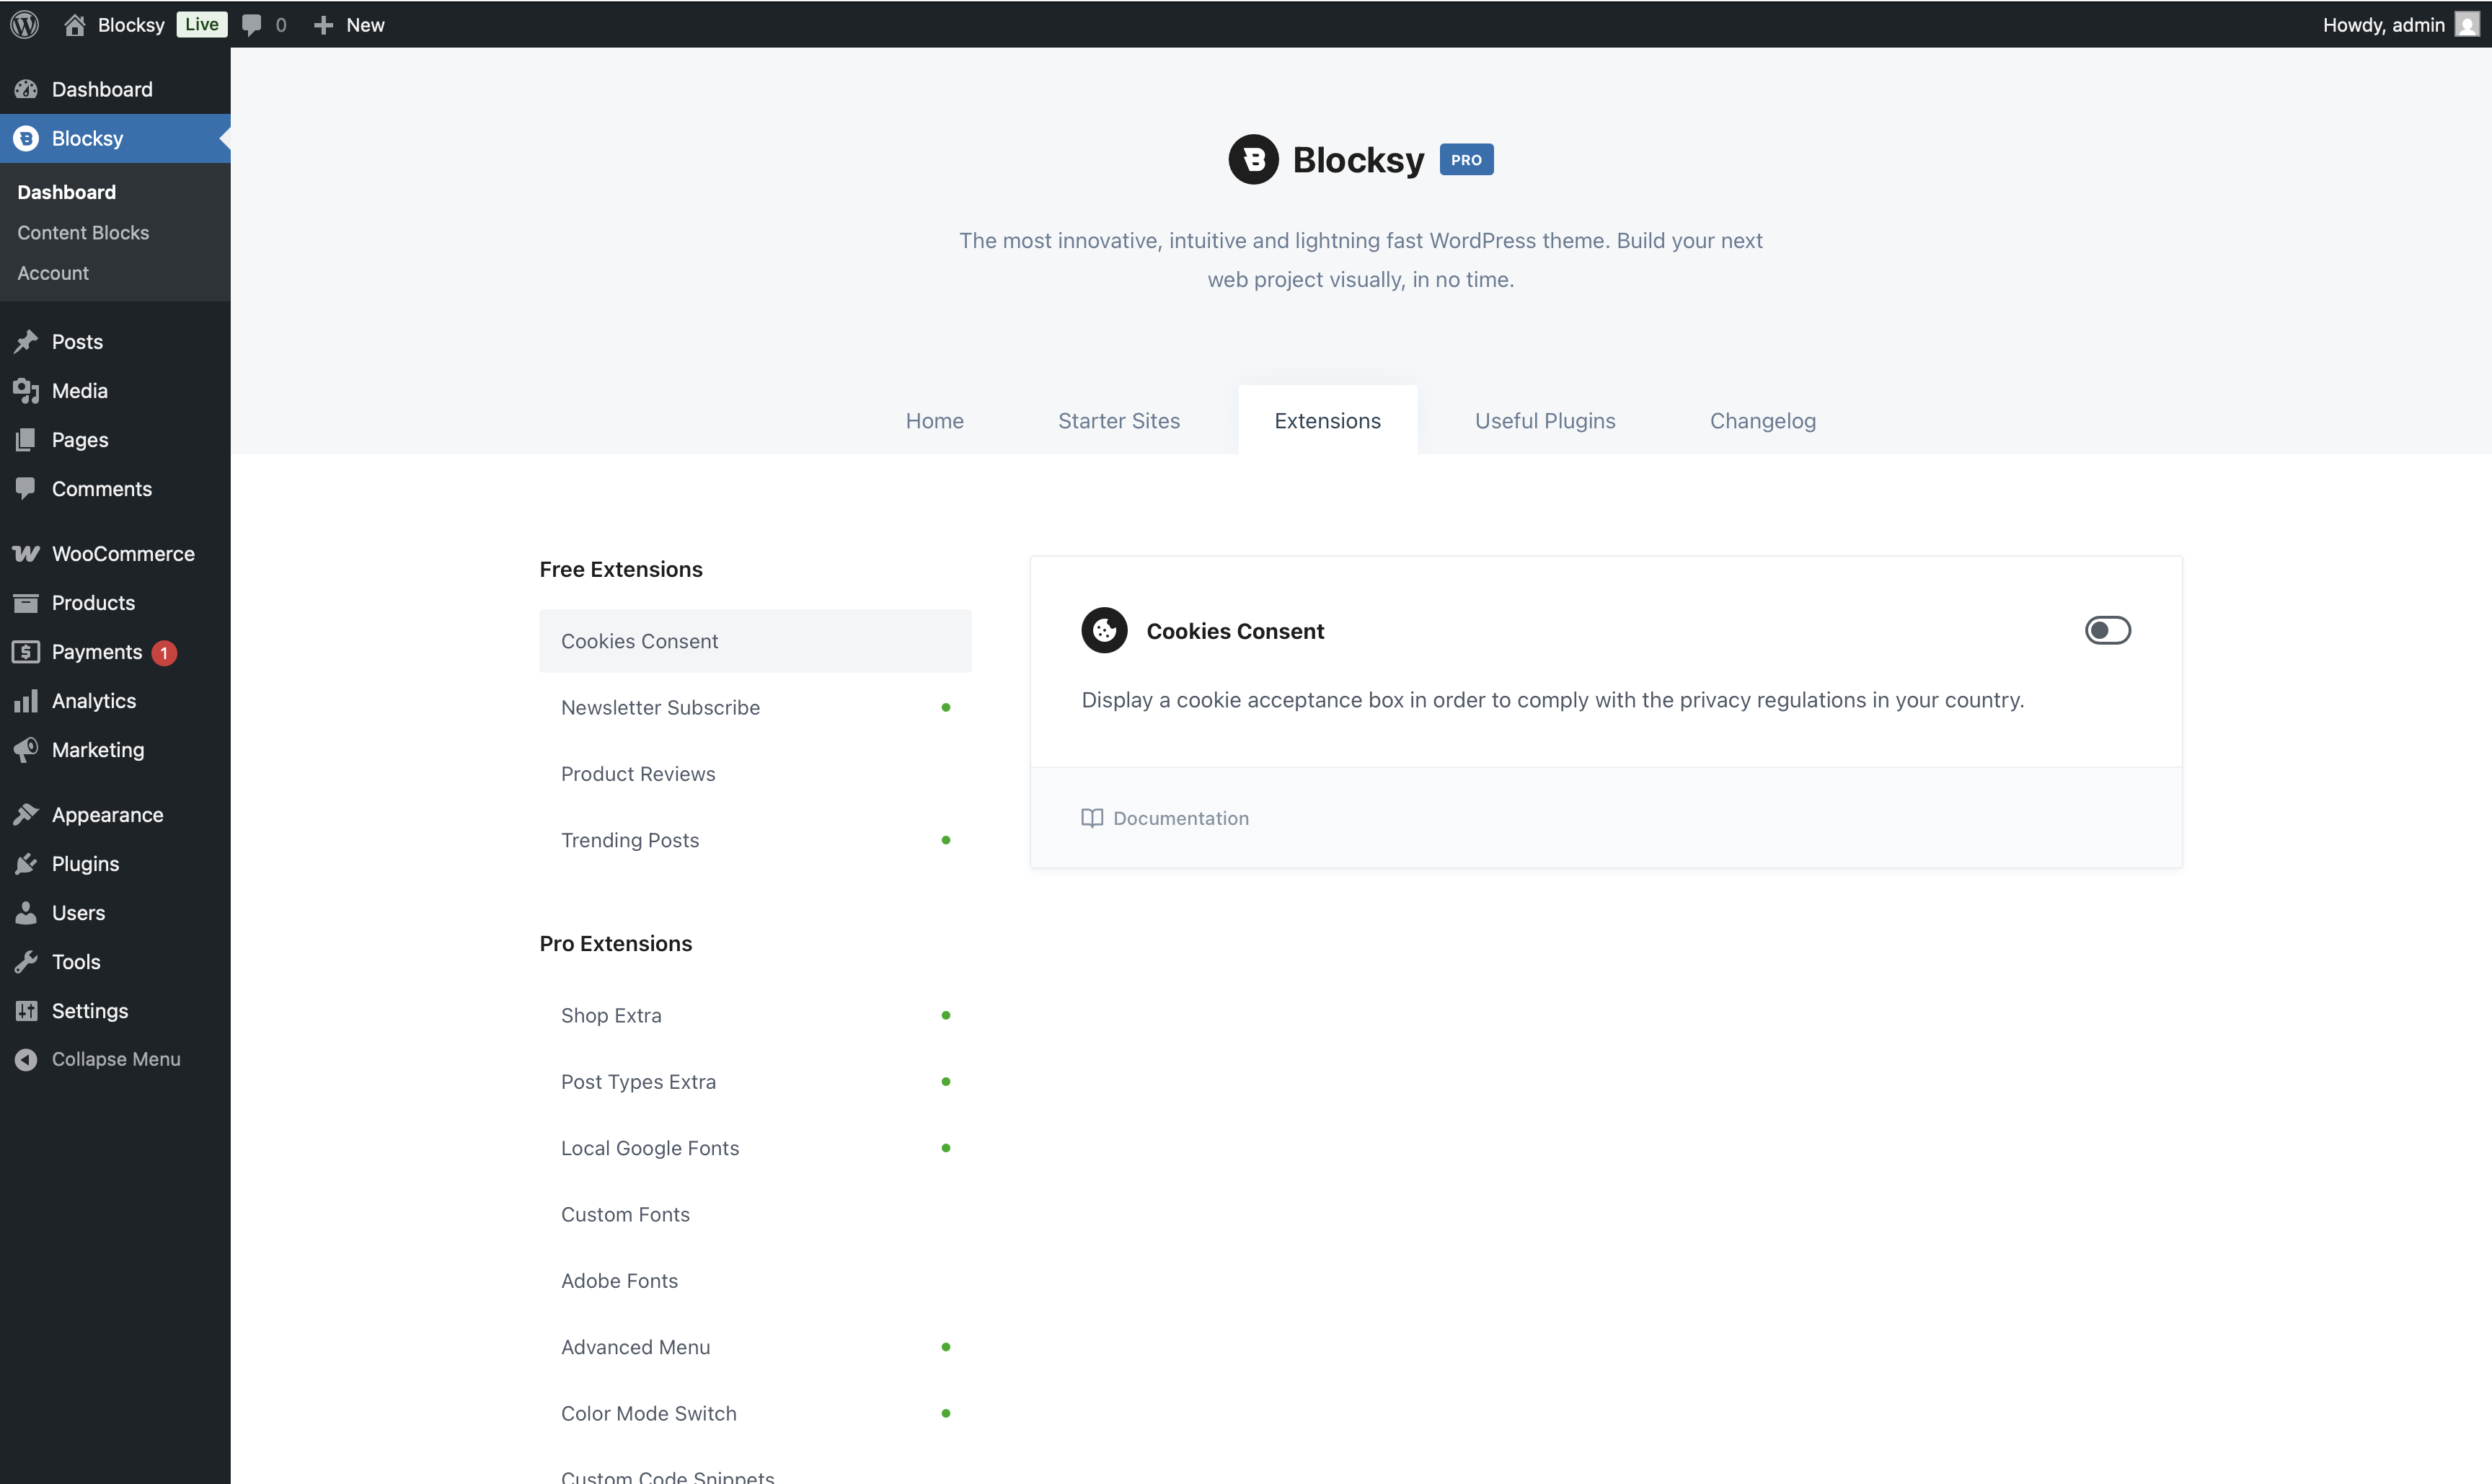This screenshot has width=2492, height=1484.
Task: Select Adobe Fonts extension
Action: tap(755, 1281)
